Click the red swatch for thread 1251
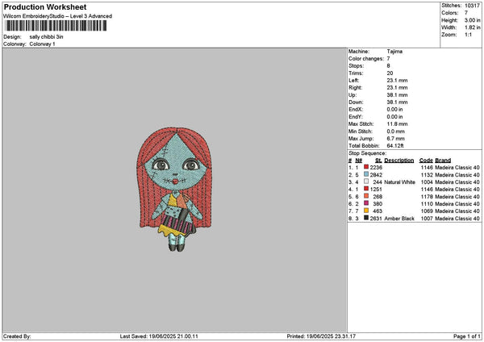 (366, 189)
